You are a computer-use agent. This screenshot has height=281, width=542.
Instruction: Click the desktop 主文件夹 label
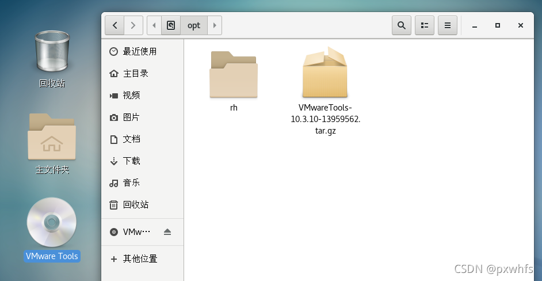point(52,170)
